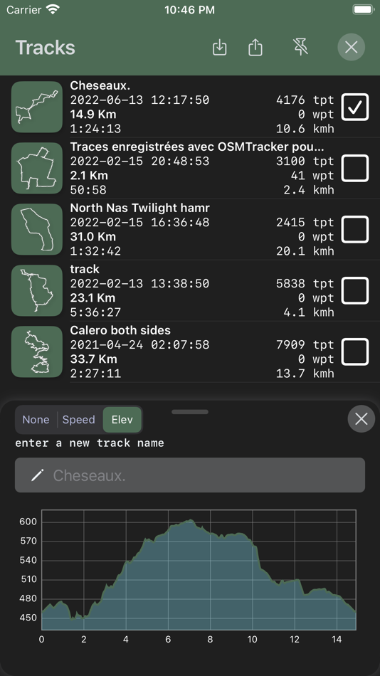
Task: Select the Elev graph tab
Action: click(x=122, y=420)
